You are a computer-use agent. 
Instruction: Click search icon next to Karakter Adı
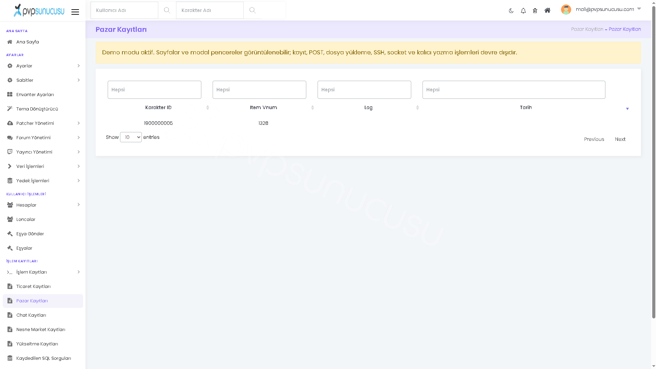click(252, 10)
